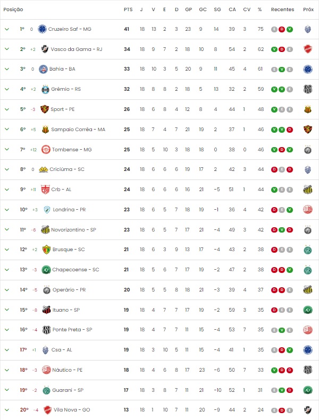
Task: Click the Recentes column header
Action: (282, 10)
